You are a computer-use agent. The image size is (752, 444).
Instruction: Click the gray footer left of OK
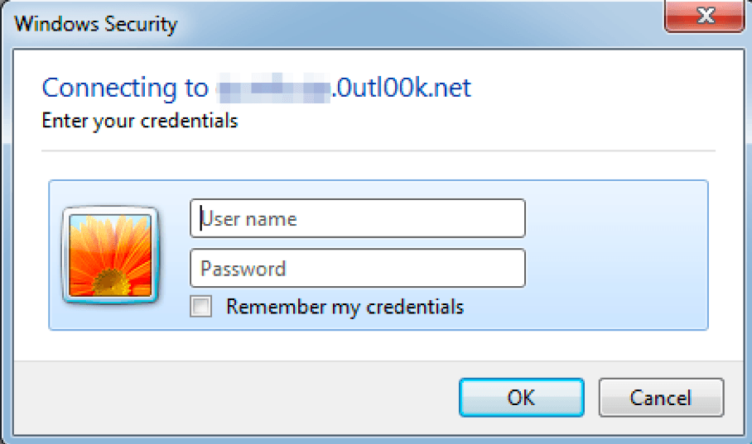(248, 398)
